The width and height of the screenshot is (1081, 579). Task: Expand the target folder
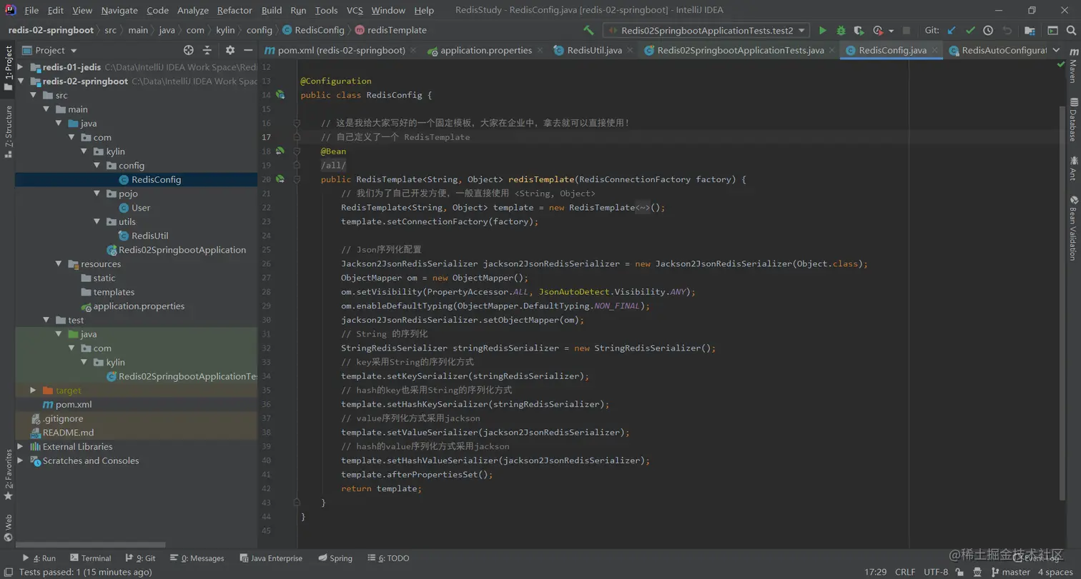tap(33, 391)
